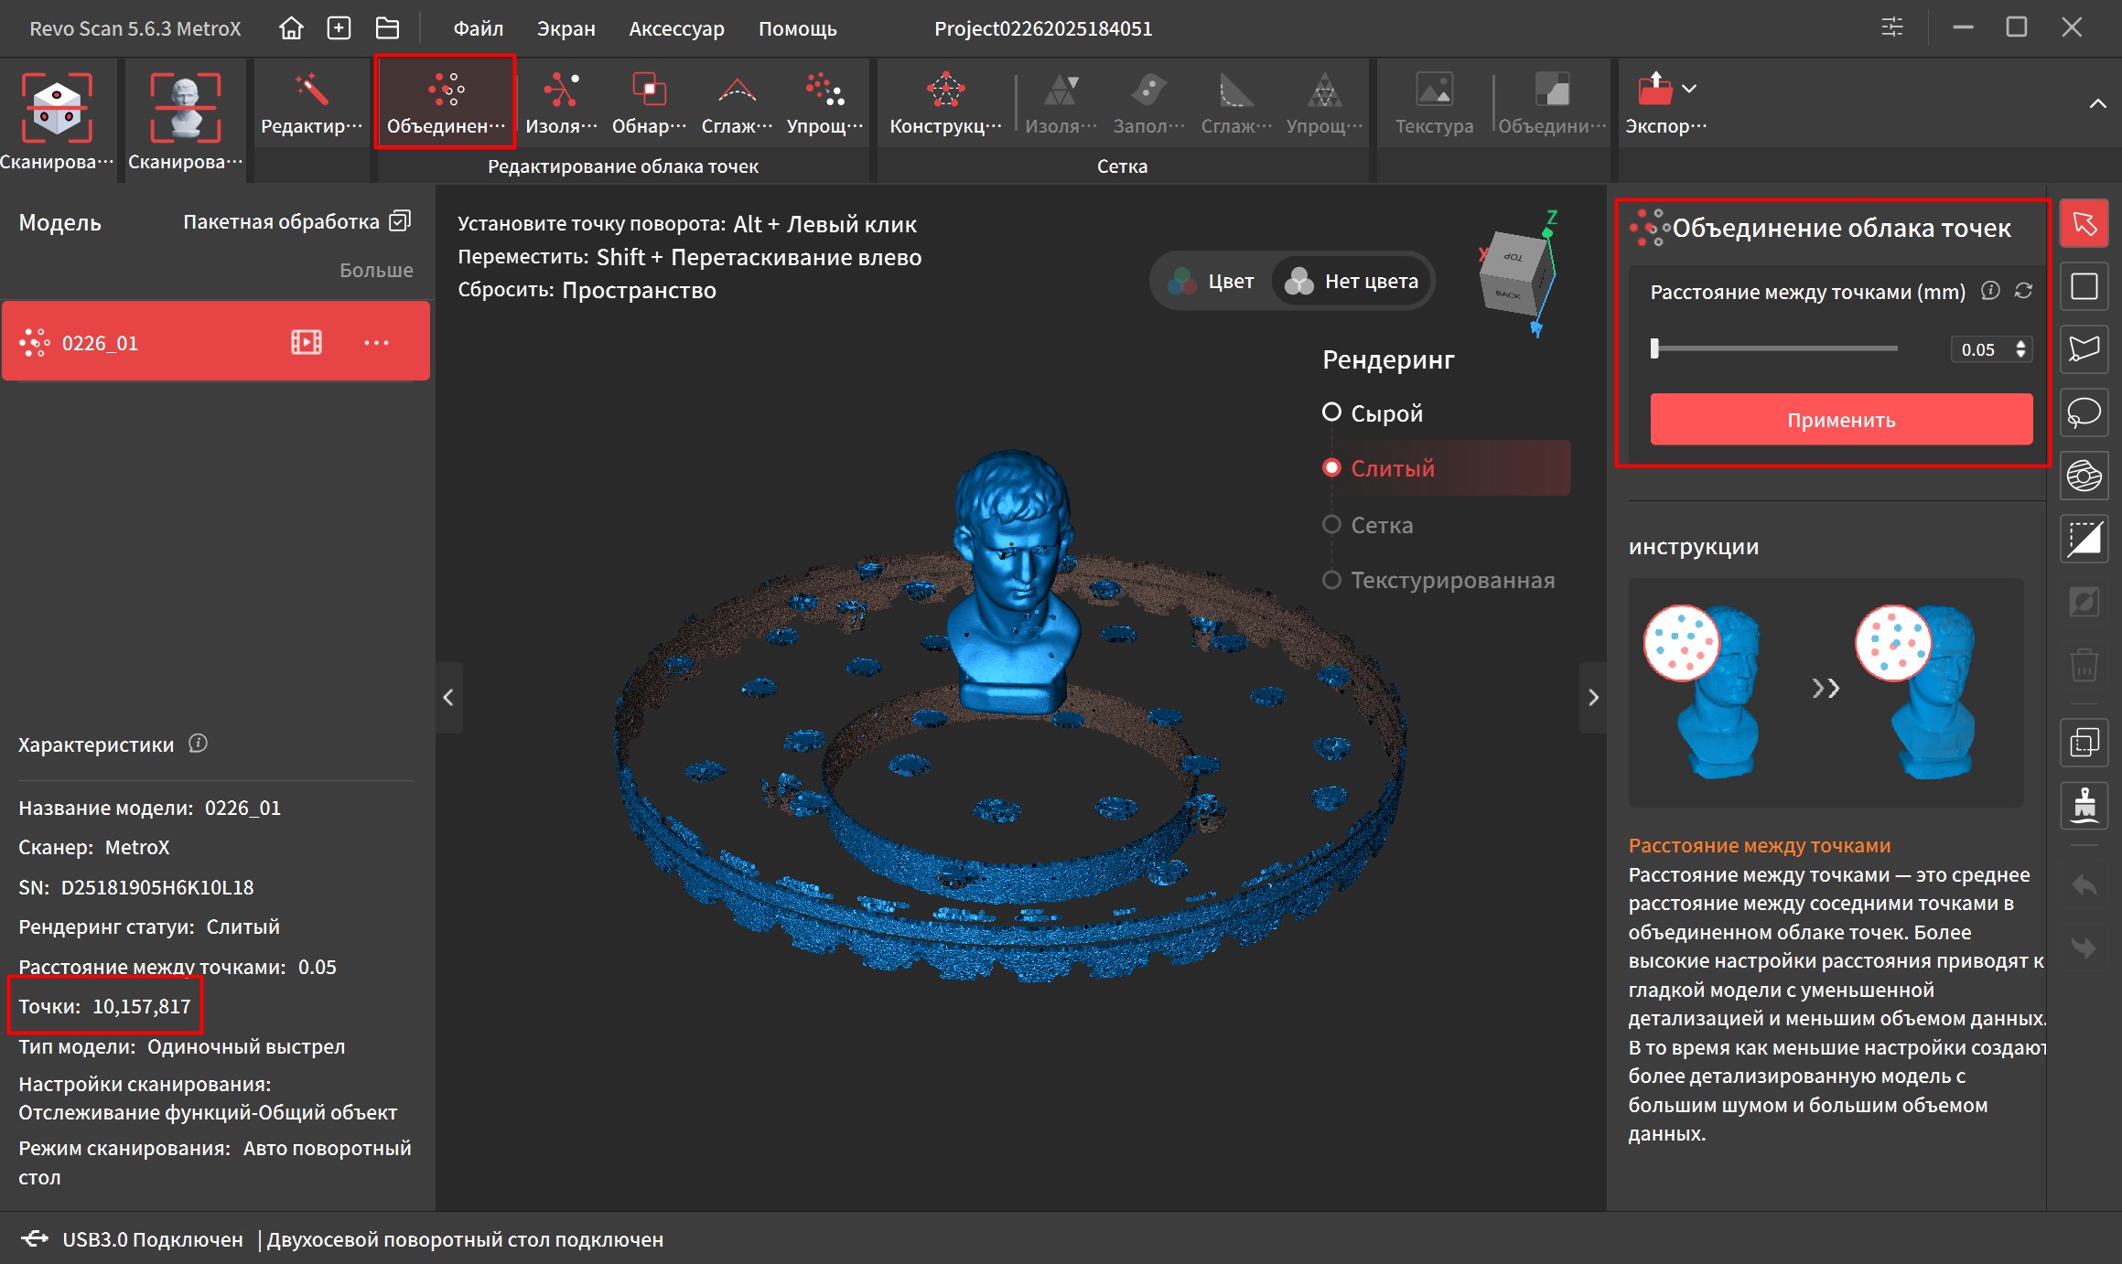Click the point distance slider track
This screenshot has height=1264, width=2122.
click(1775, 348)
